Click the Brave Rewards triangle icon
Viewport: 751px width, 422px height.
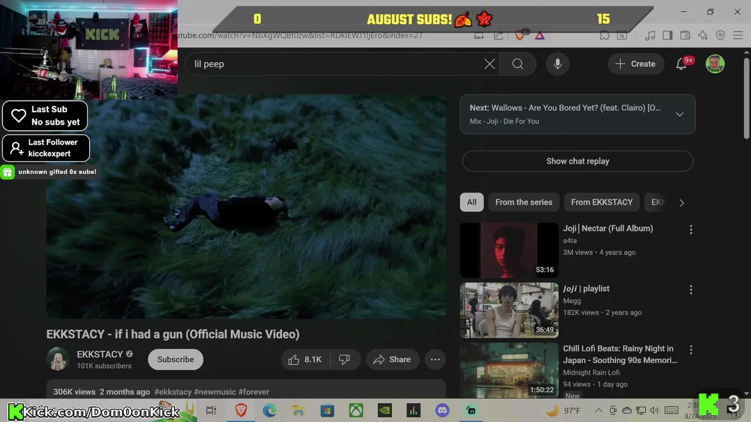(540, 36)
